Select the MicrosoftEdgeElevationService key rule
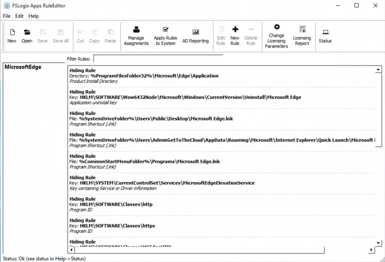The width and height of the screenshot is (385, 262). [x=222, y=183]
